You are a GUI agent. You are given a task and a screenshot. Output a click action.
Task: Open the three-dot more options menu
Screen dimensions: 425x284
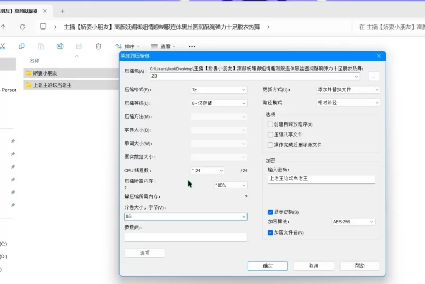click(192, 46)
